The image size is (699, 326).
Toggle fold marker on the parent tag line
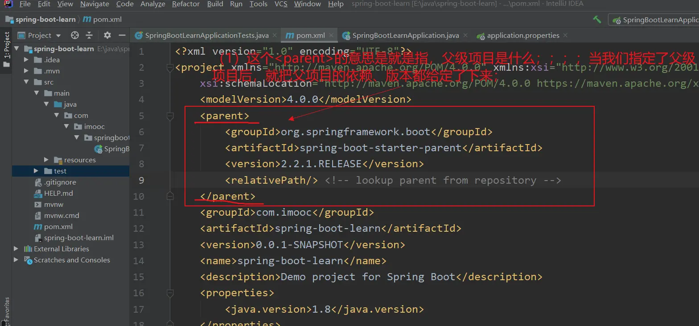coord(170,116)
